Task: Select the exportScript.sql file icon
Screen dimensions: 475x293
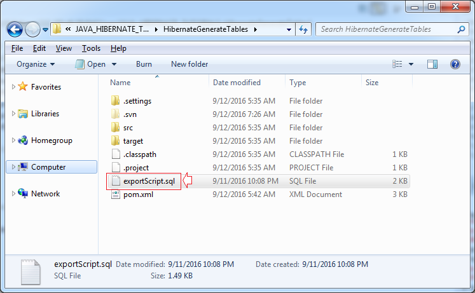Action: tap(116, 181)
